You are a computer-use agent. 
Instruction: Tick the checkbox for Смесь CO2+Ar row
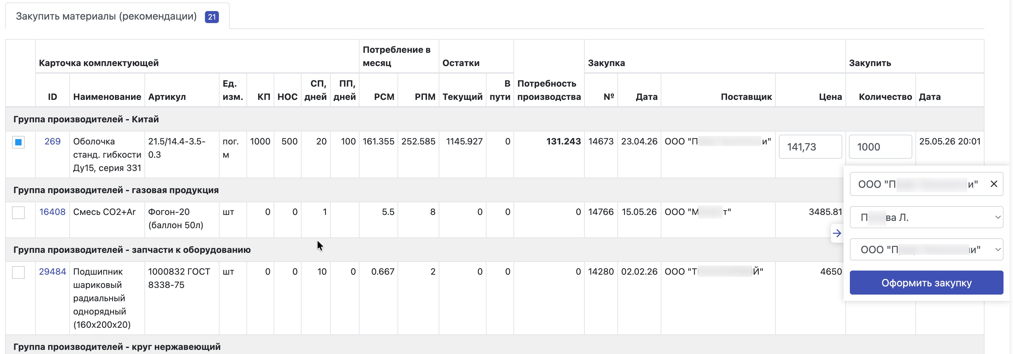tap(18, 212)
